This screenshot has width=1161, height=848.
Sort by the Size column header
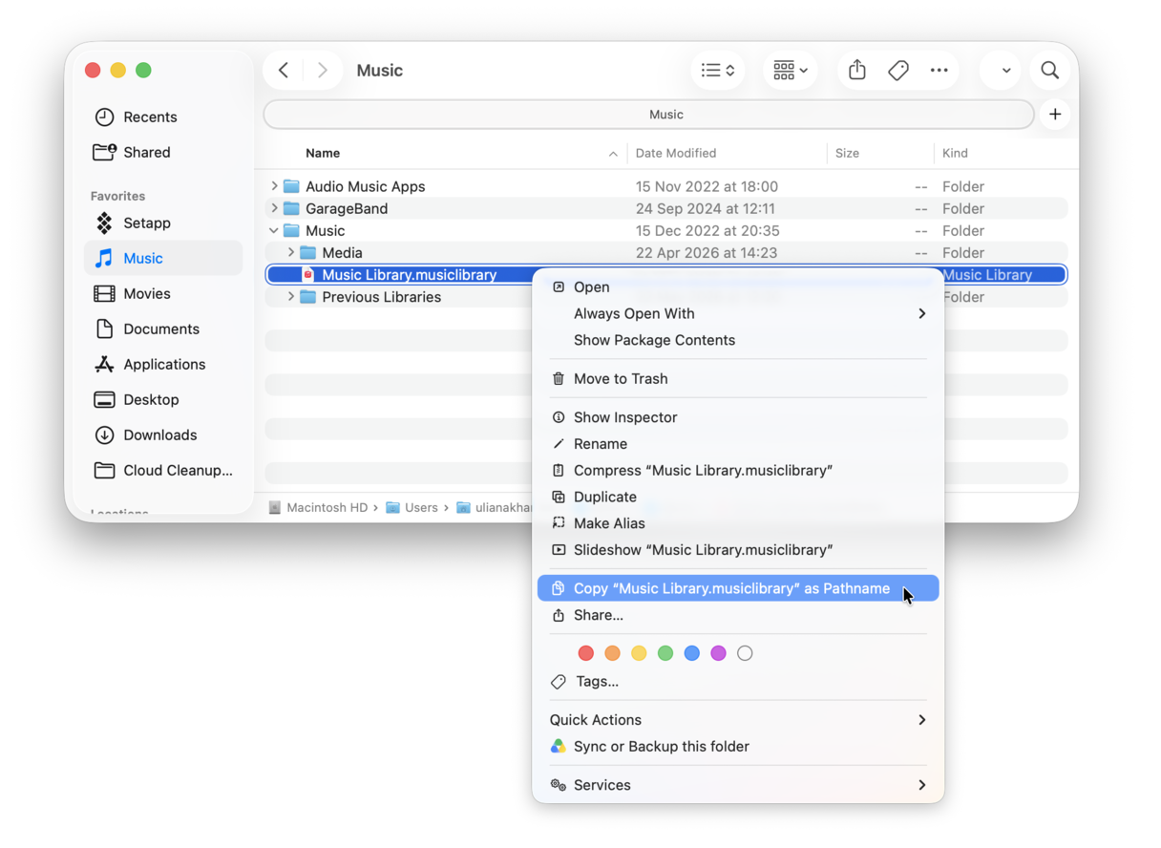coord(847,153)
